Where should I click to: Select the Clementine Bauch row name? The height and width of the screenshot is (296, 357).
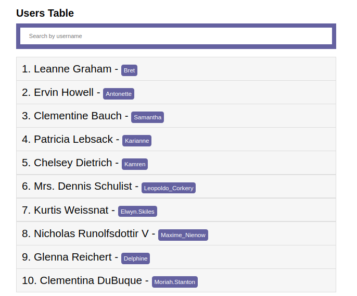click(x=78, y=116)
